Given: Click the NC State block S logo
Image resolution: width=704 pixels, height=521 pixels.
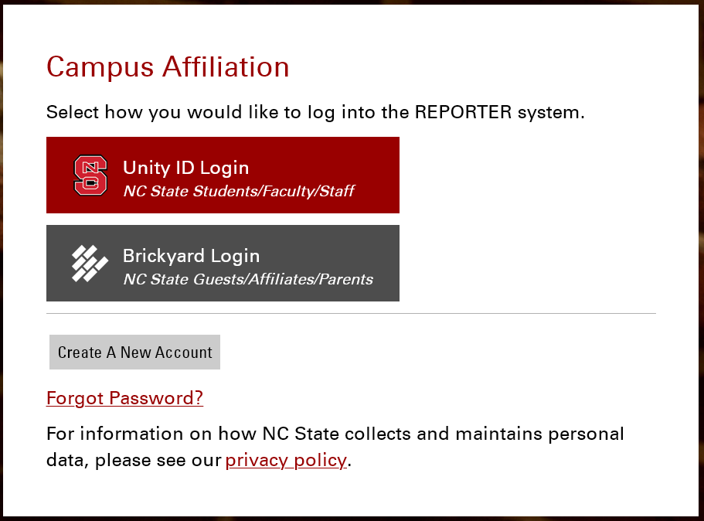Looking at the screenshot, I should point(90,175).
